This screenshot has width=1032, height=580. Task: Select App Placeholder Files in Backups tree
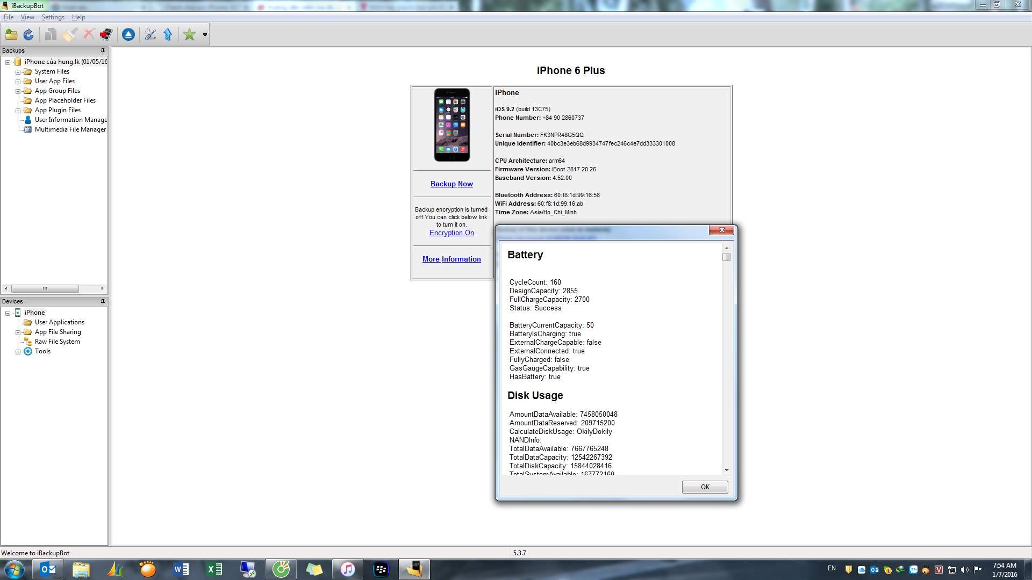click(x=65, y=100)
